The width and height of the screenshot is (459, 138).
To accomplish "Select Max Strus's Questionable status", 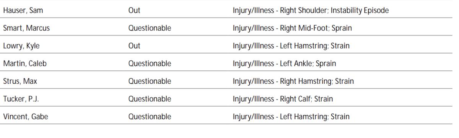I will click(x=150, y=81).
